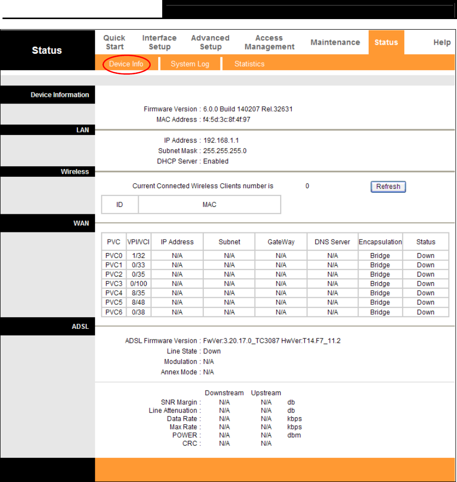Viewport: 457px width, 482px height.
Task: Click VPI/VCI value 1/32
Action: pyautogui.click(x=139, y=256)
